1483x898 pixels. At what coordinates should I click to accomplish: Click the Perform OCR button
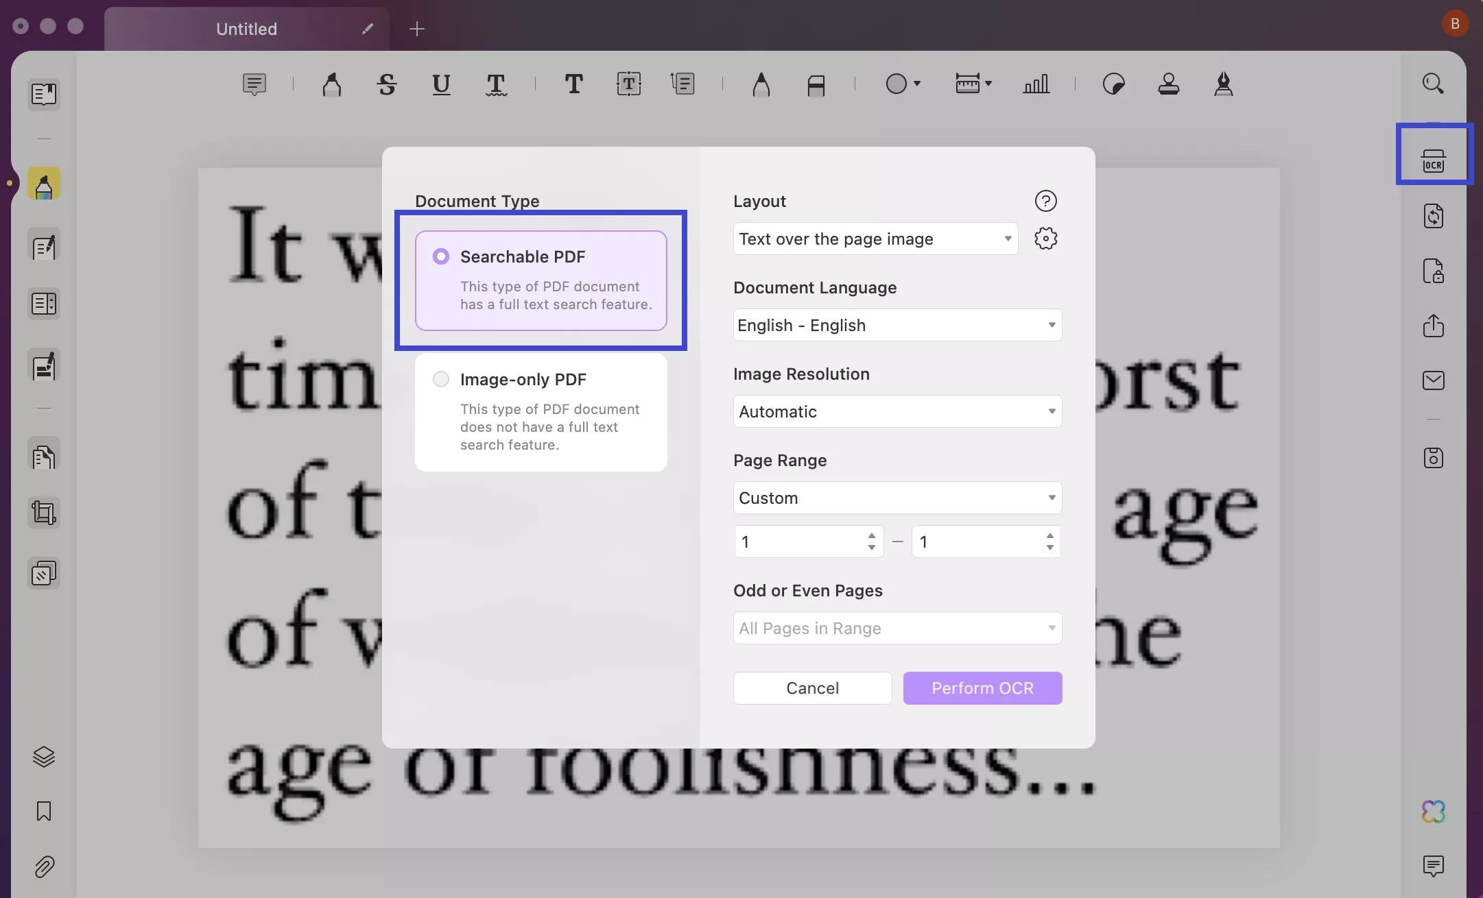982,688
